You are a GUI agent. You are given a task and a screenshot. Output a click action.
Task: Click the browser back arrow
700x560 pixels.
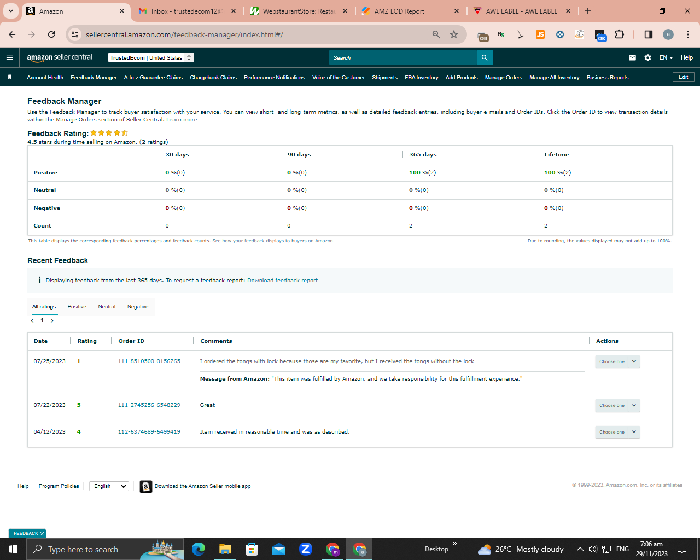(x=13, y=34)
